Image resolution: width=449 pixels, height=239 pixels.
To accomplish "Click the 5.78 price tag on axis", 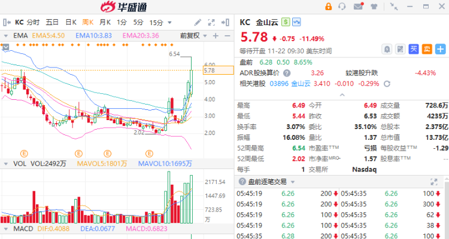I will (218, 71).
